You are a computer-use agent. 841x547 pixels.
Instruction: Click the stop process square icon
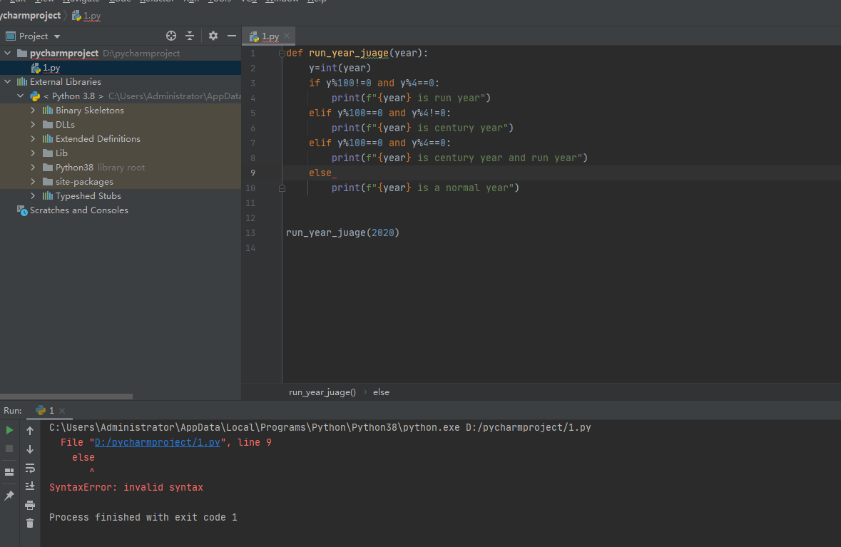coord(9,449)
